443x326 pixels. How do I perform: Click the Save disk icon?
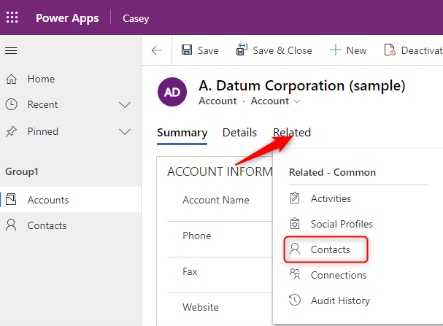tap(187, 50)
